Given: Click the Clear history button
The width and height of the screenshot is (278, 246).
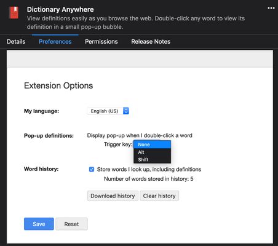Looking at the screenshot, I should coord(159,196).
